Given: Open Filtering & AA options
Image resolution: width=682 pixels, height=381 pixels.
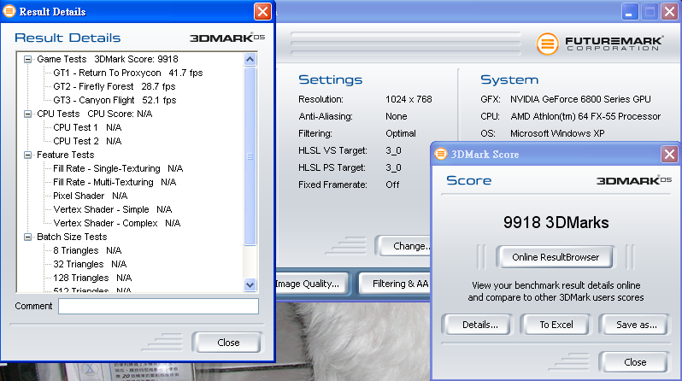Looking at the screenshot, I should (395, 284).
